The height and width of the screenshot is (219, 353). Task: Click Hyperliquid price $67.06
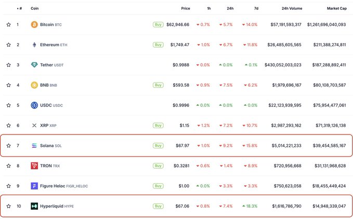pos(182,206)
